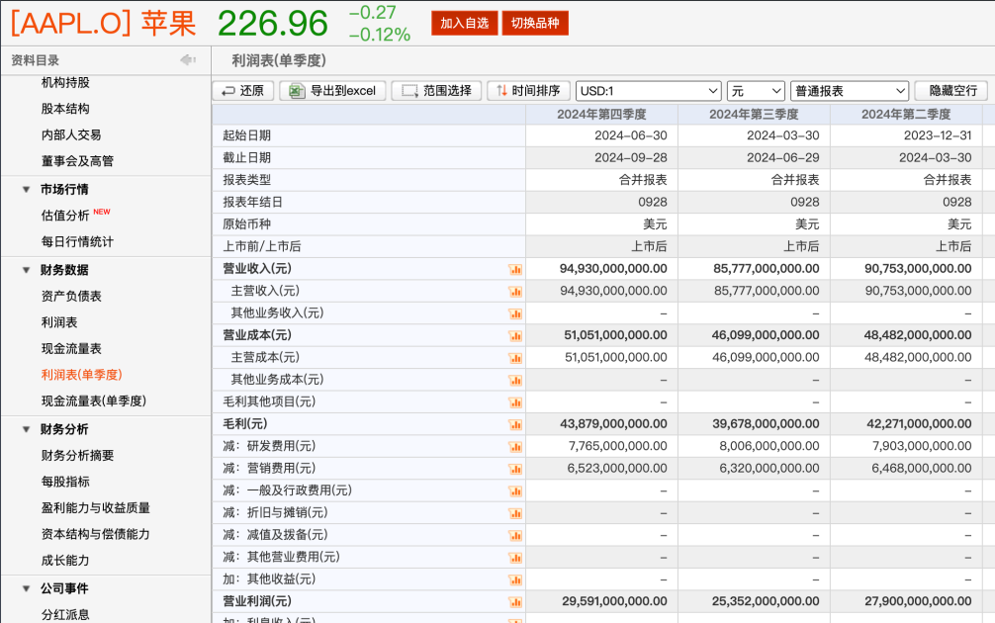Image resolution: width=995 pixels, height=623 pixels.
Task: Open chart icon for 毛利其他项目(元) row
Action: pyautogui.click(x=515, y=402)
